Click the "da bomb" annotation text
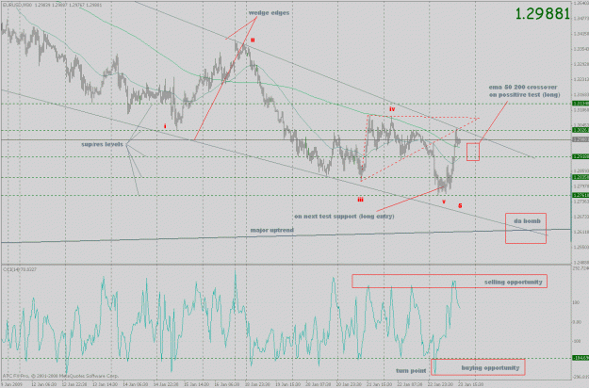This screenshot has width=589, height=388. point(527,221)
